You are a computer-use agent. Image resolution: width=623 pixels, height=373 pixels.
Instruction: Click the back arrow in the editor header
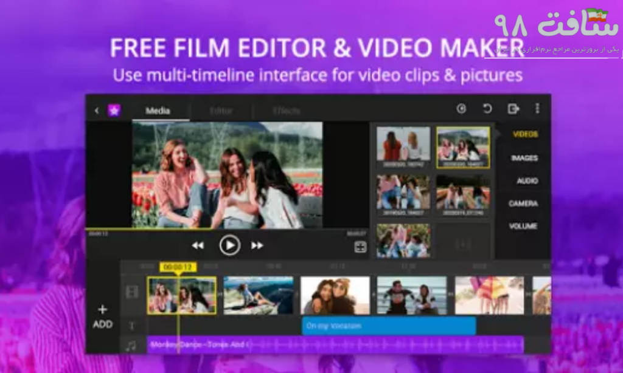96,110
